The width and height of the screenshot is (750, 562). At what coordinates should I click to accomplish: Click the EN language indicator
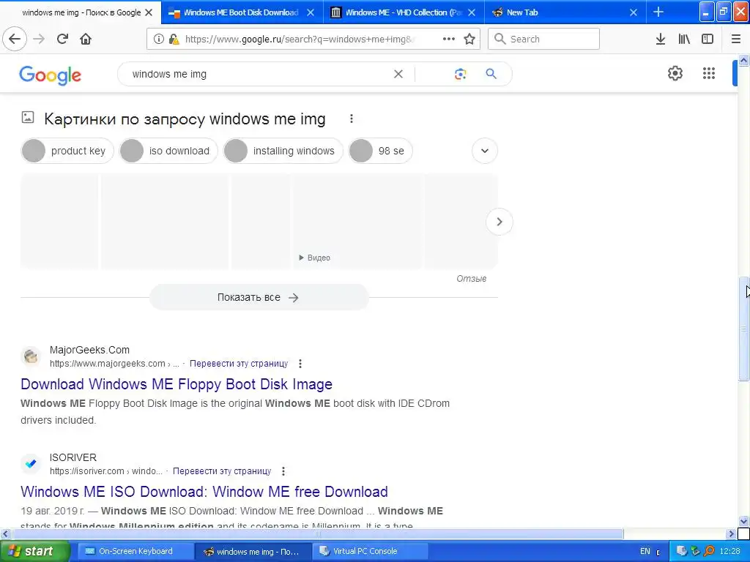click(x=645, y=551)
